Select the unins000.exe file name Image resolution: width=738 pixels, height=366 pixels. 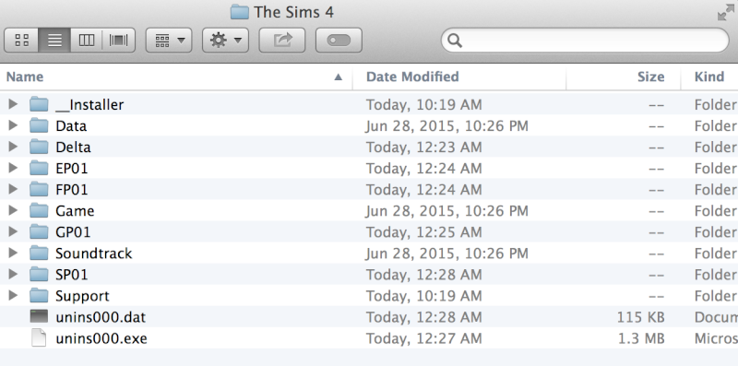tap(101, 338)
